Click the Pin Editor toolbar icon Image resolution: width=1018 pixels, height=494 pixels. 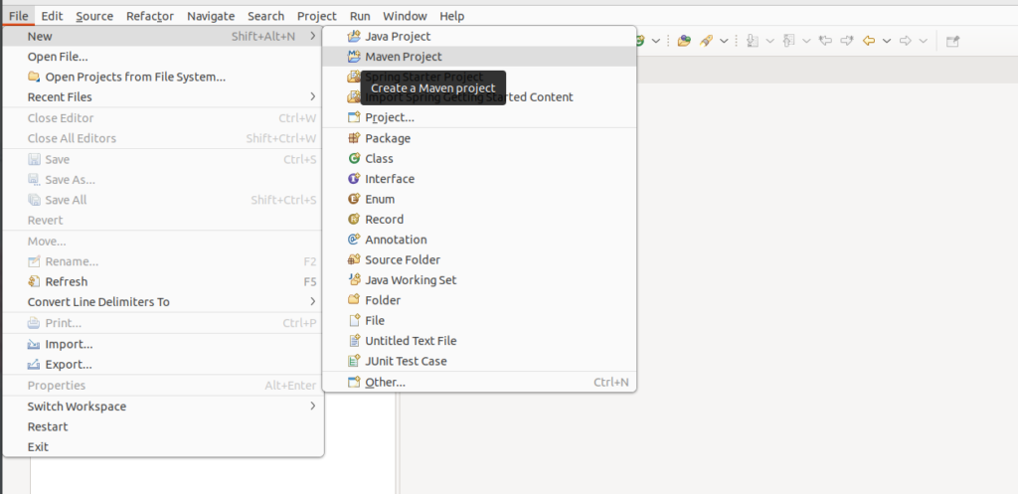(x=952, y=41)
